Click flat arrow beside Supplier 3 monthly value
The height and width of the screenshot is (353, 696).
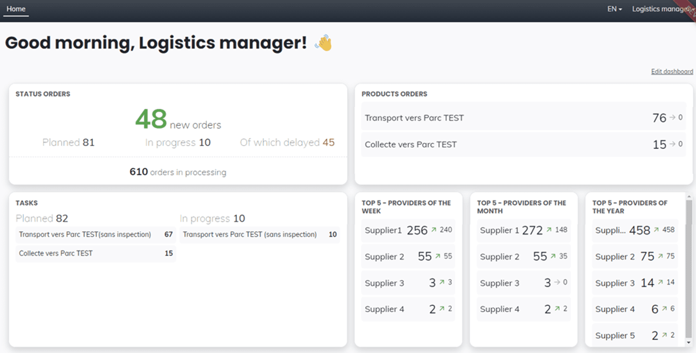pyautogui.click(x=557, y=282)
